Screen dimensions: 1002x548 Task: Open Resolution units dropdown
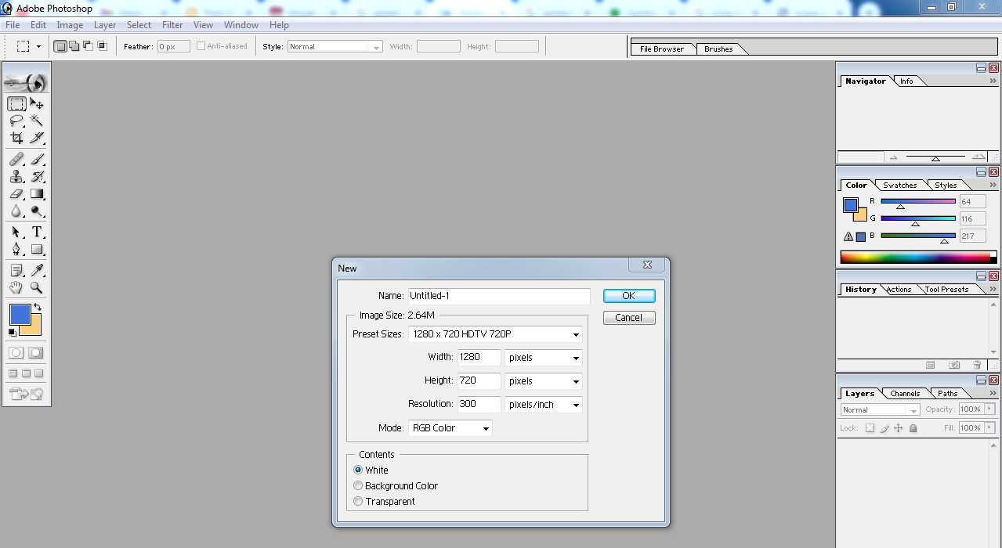544,405
